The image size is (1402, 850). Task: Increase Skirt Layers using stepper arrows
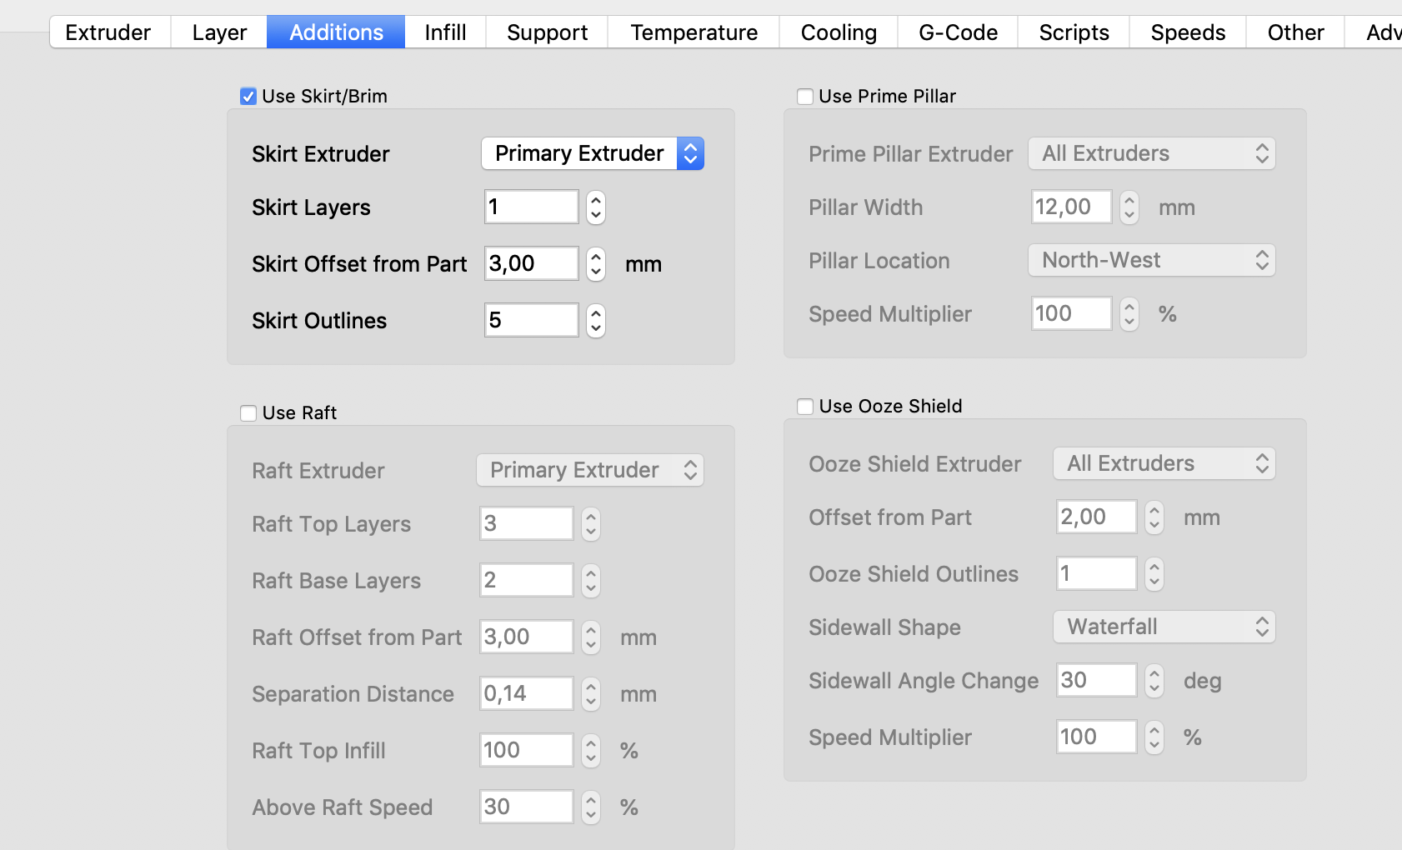595,200
